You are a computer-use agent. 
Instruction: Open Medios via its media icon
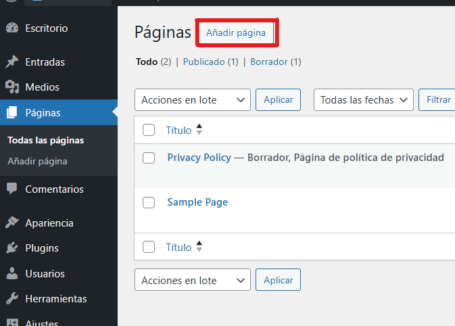tap(11, 87)
